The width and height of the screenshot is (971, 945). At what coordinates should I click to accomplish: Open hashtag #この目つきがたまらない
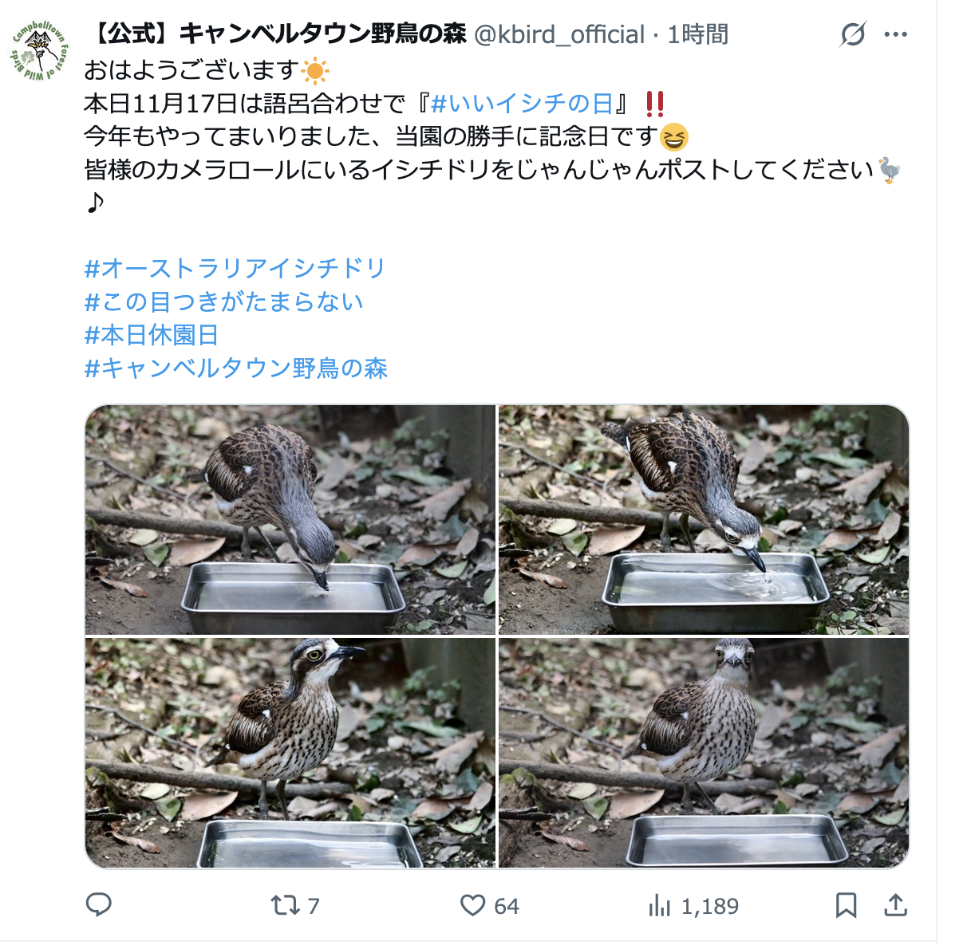tap(223, 301)
